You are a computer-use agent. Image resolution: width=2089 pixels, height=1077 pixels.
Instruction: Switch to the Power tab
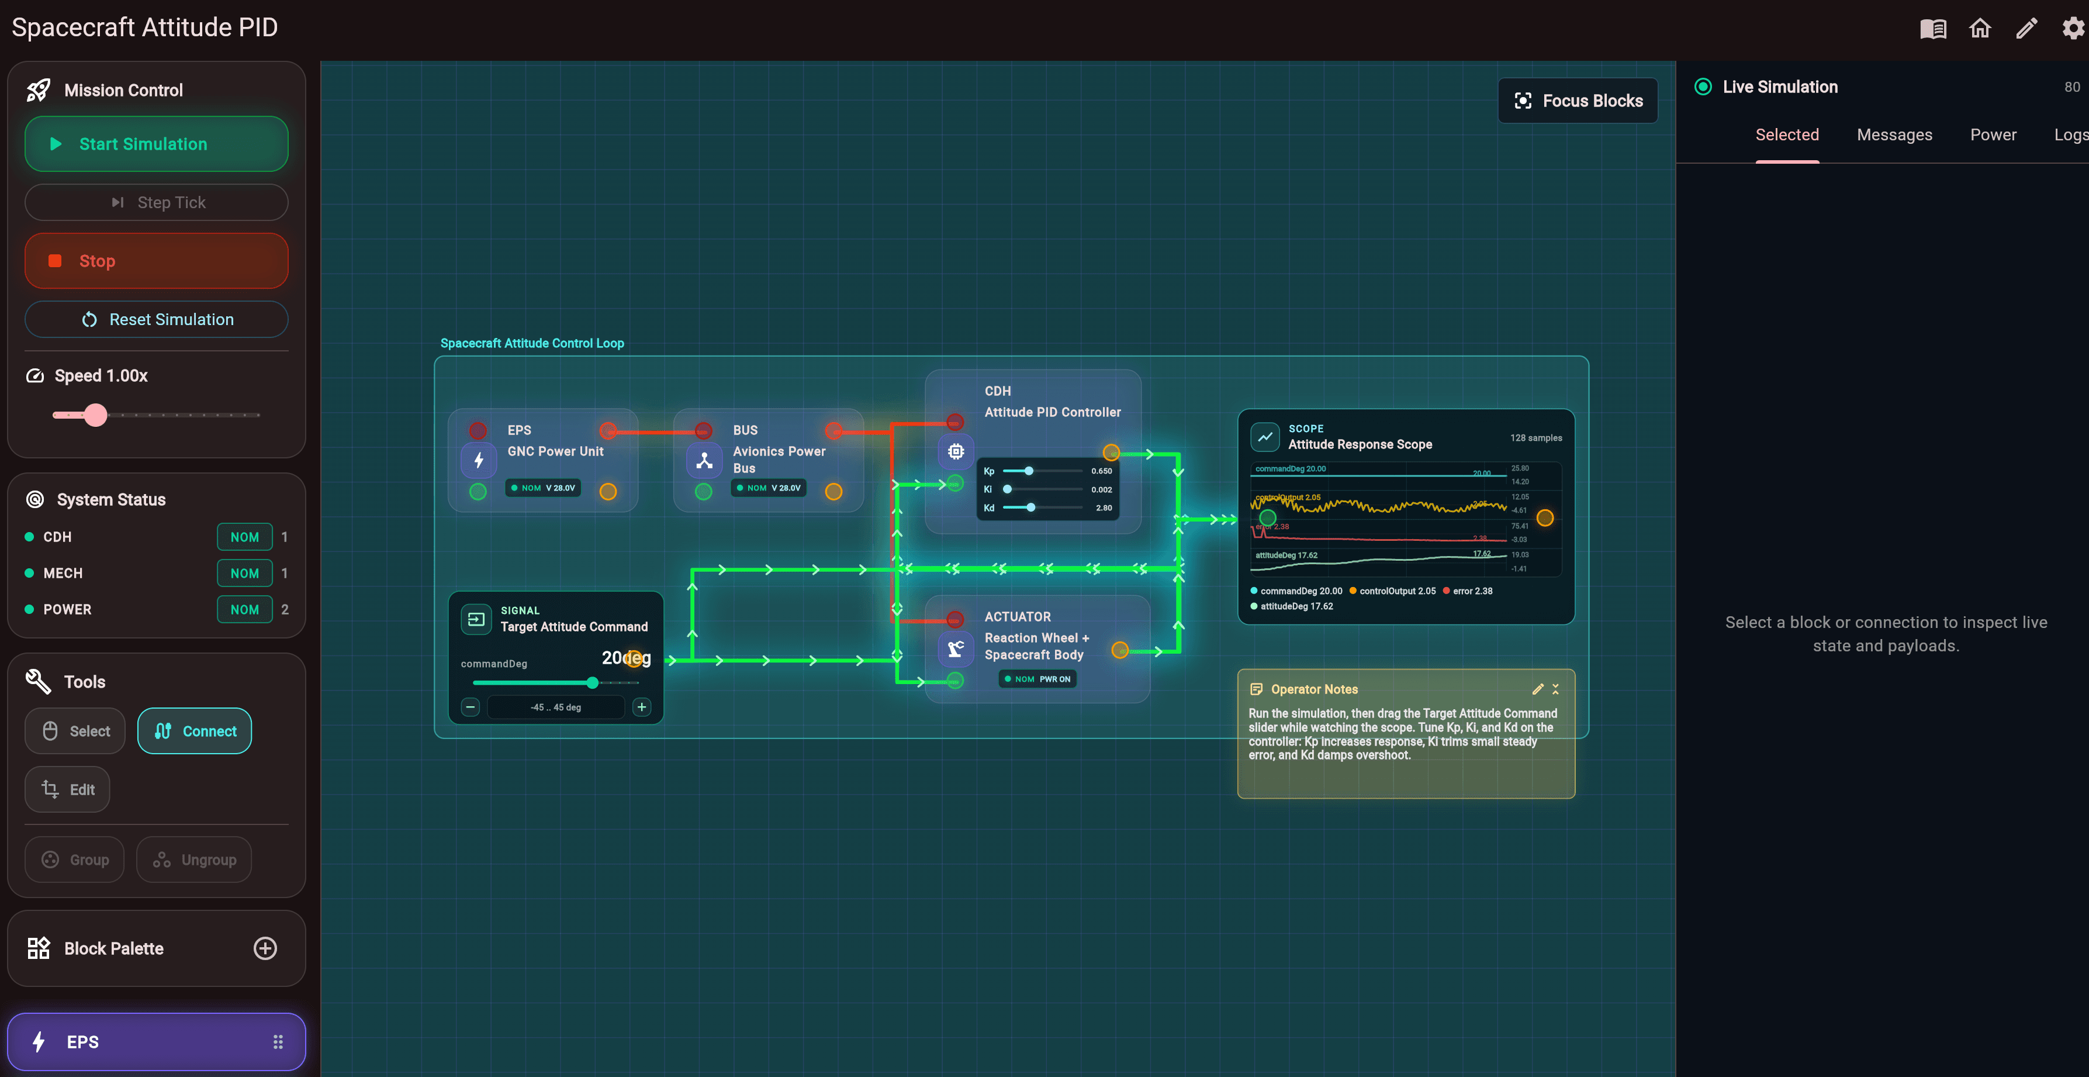(1993, 136)
